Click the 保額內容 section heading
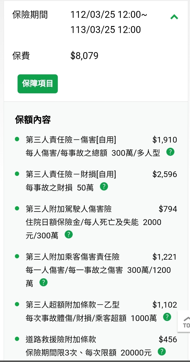 pyautogui.click(x=33, y=120)
